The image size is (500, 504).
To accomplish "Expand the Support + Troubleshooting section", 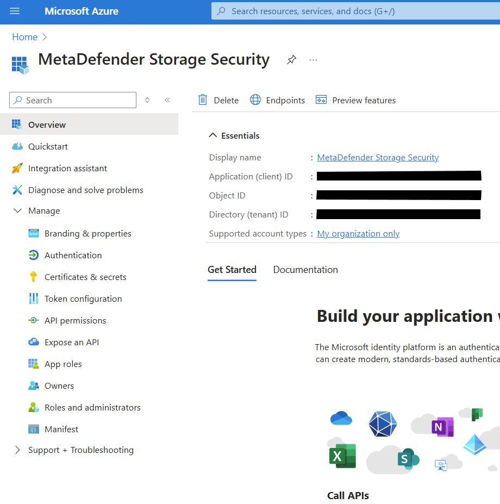I will tap(18, 450).
